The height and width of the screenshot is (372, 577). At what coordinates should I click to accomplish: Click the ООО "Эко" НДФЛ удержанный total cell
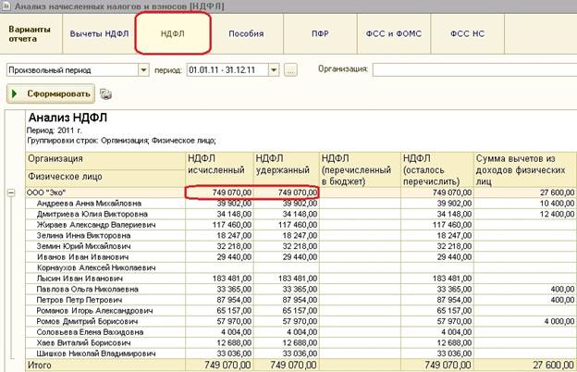click(x=287, y=192)
